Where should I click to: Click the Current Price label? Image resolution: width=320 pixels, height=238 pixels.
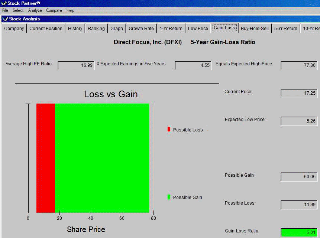pyautogui.click(x=238, y=92)
